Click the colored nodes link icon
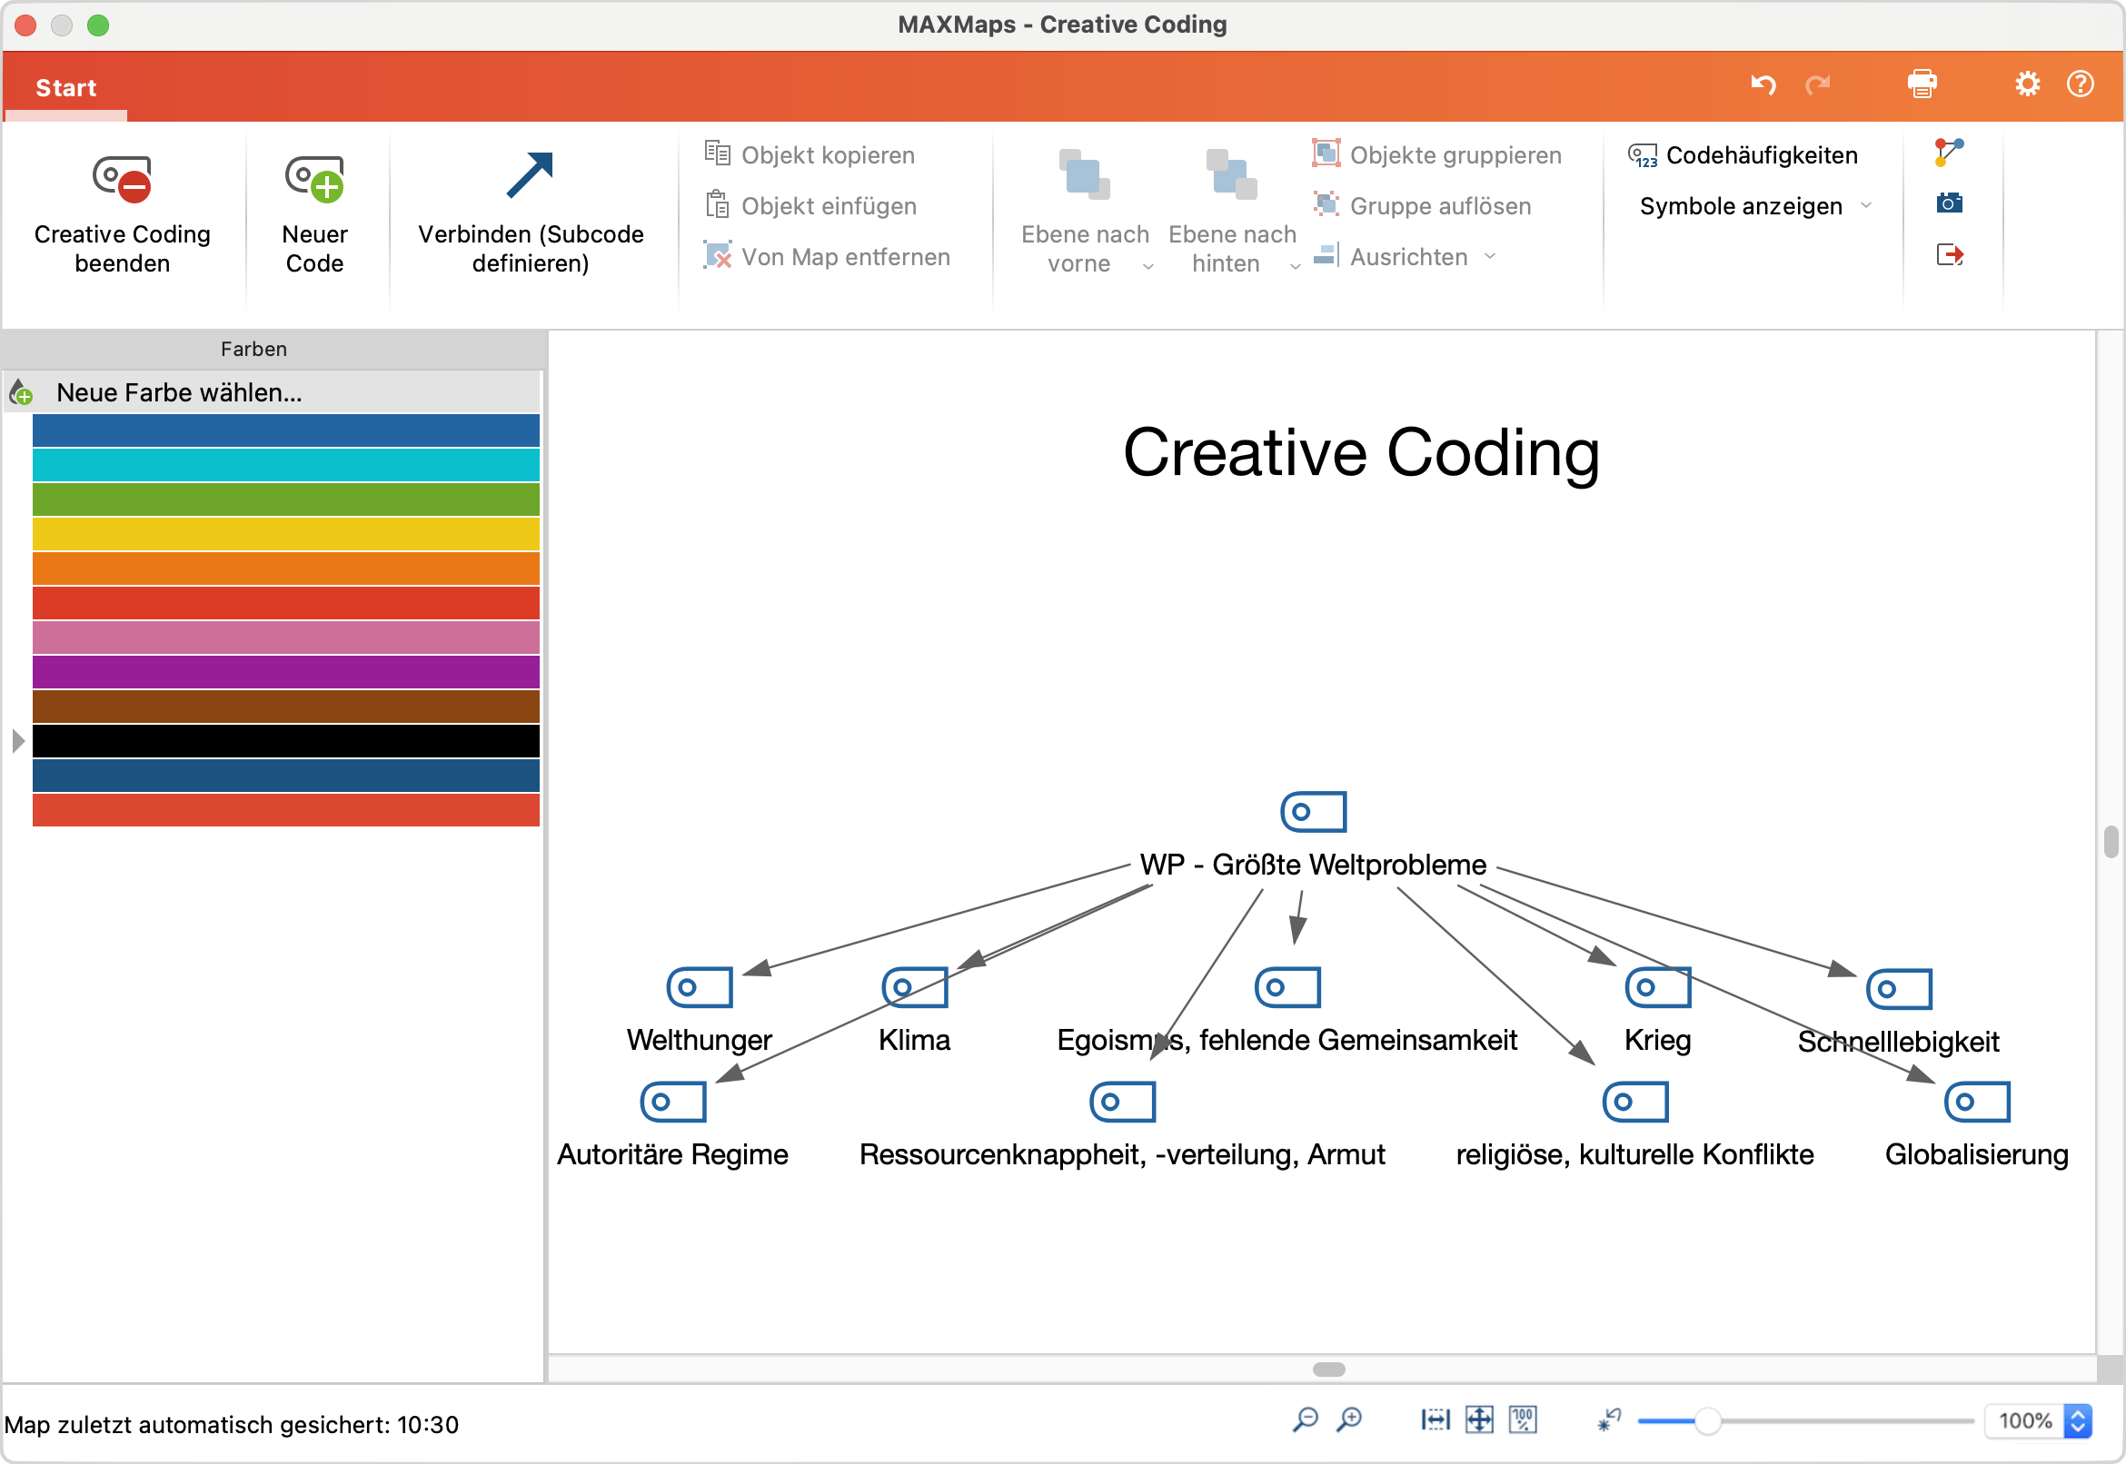The image size is (2126, 1464). click(x=1949, y=153)
